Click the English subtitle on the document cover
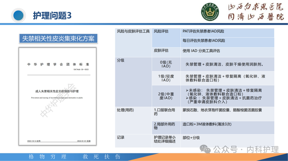The height and width of the screenshot is (161, 288). 57,98
